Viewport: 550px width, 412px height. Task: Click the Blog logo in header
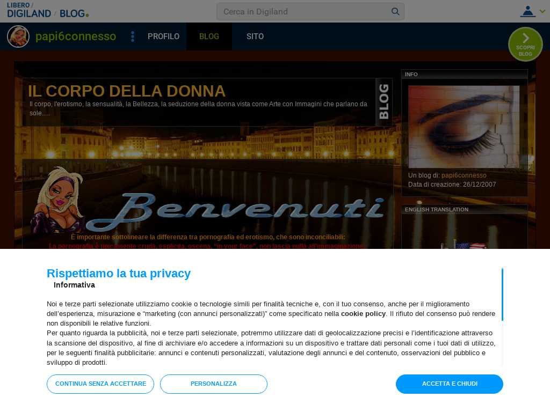pos(74,13)
